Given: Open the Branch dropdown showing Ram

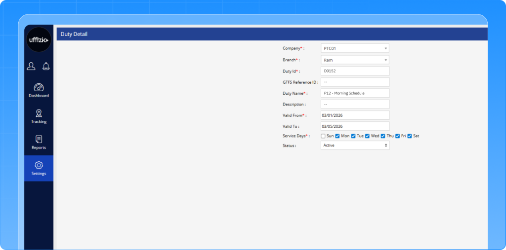Looking at the screenshot, I should 355,60.
